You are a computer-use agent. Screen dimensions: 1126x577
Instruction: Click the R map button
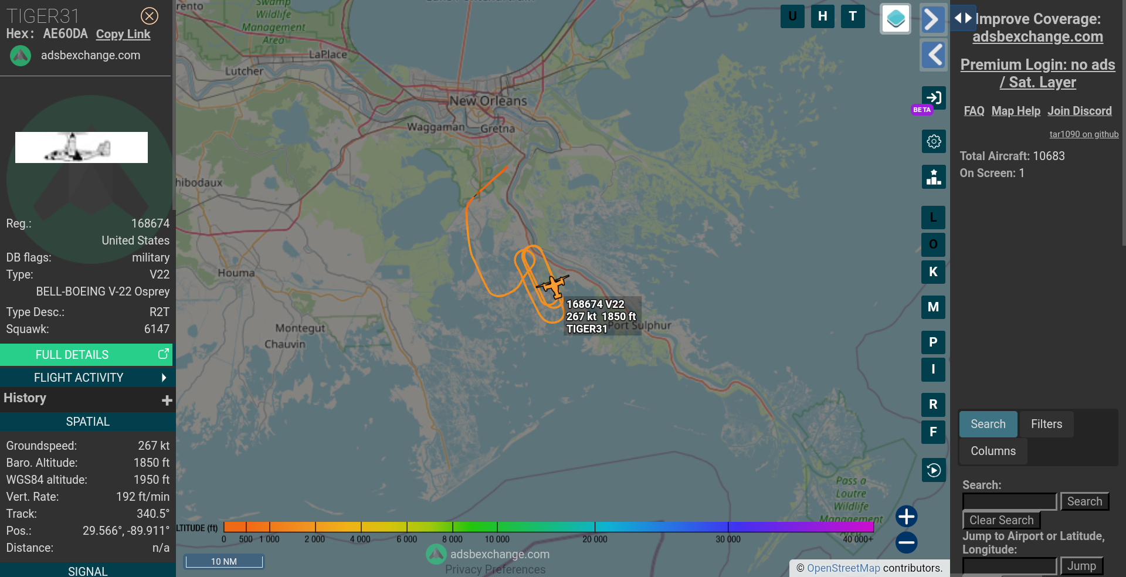click(933, 405)
